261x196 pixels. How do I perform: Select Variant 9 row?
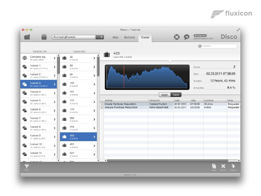[x=39, y=137]
